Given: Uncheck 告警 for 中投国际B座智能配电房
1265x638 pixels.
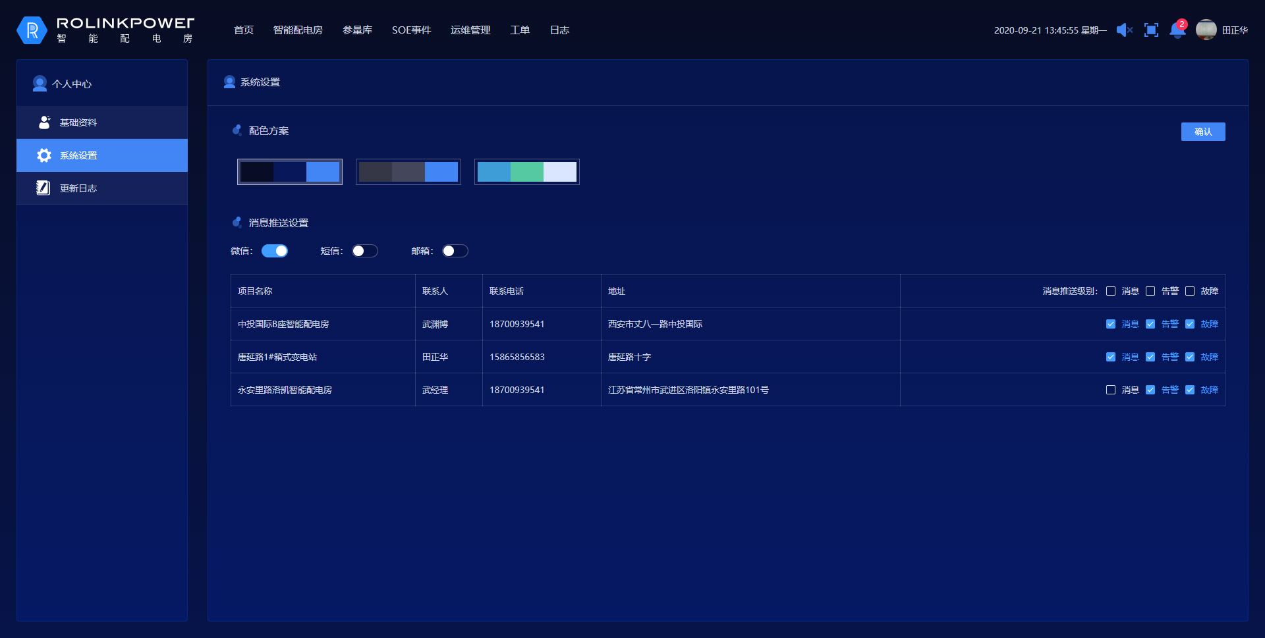Looking at the screenshot, I should click(1150, 324).
